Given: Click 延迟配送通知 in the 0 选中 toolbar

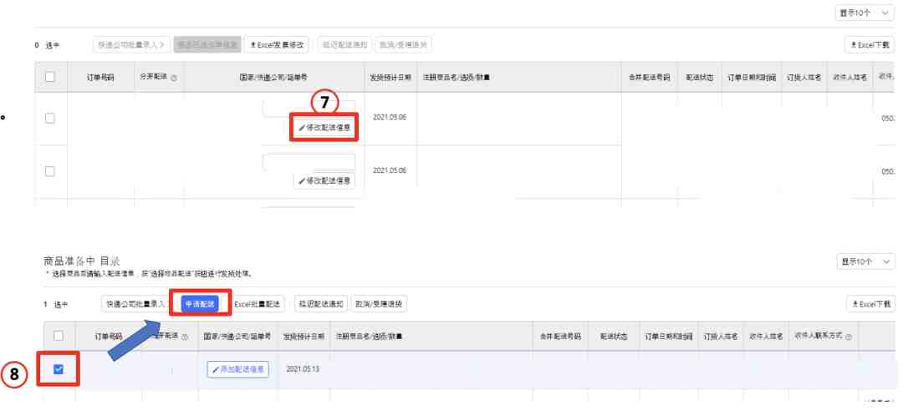Looking at the screenshot, I should coord(344,44).
